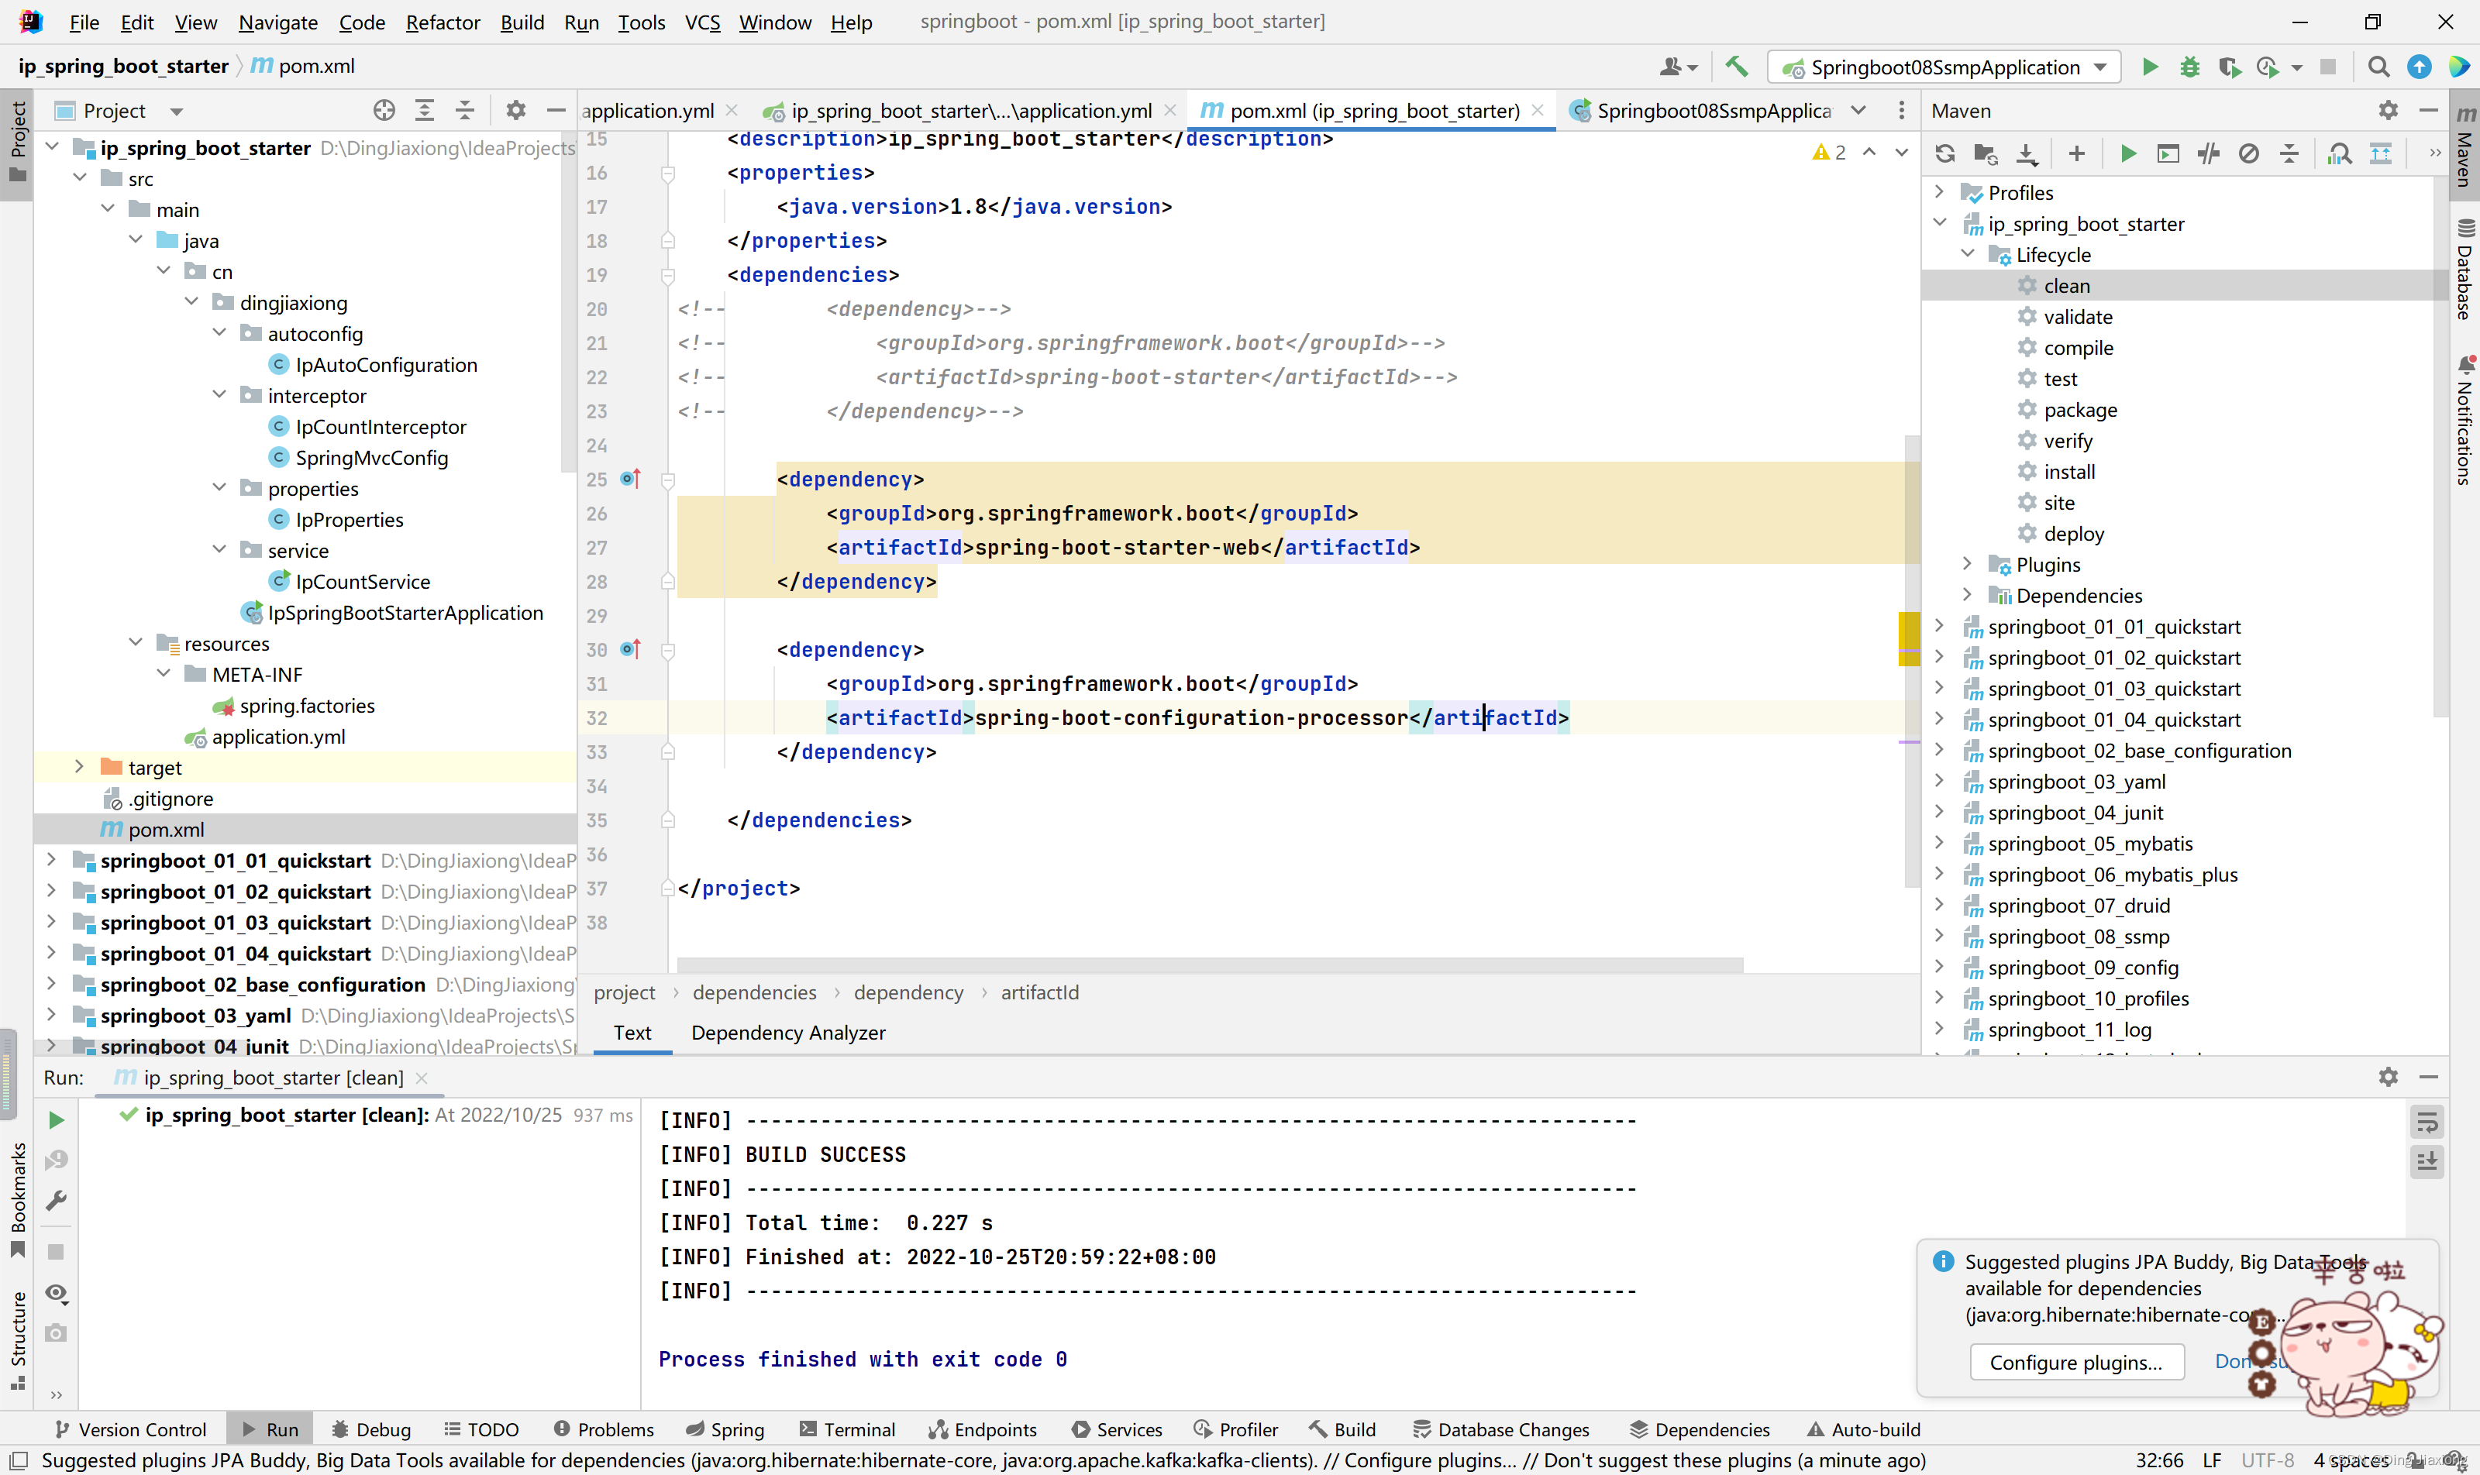Select the Dependency Analyzer tab
Screen dimensions: 2480x1475
pos(789,1031)
